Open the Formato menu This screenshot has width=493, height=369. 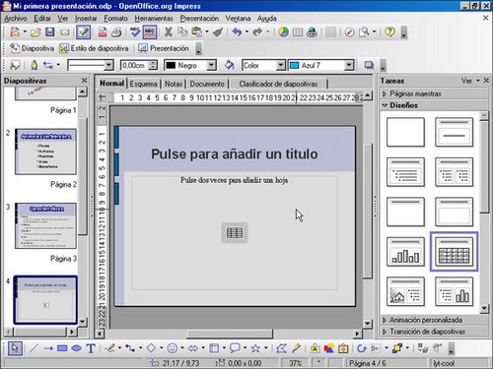115,19
